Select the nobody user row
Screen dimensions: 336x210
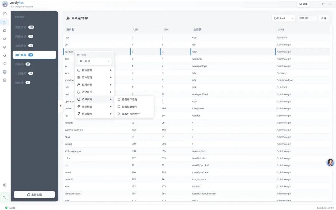tap(197, 123)
